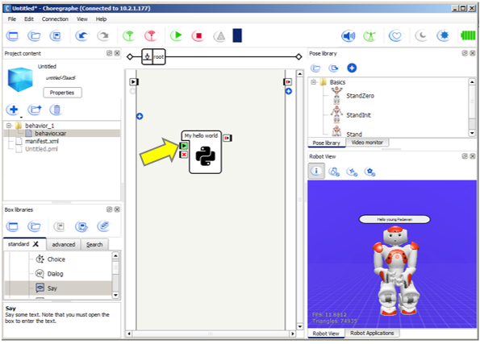Select the StandZero pose
480x344 pixels.
tap(360, 96)
